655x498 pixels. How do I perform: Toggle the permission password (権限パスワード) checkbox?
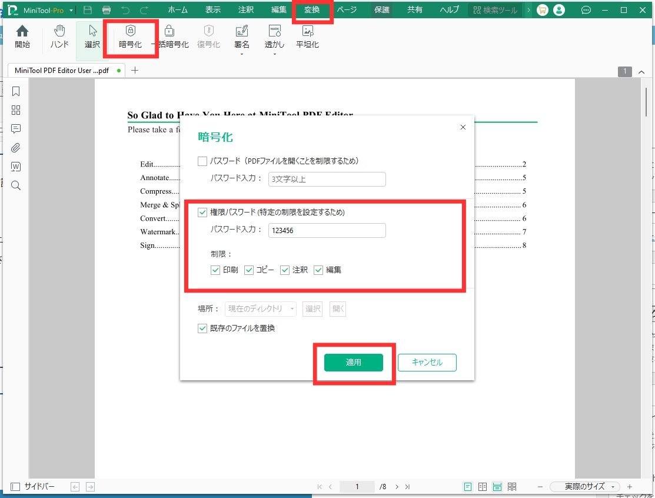202,213
